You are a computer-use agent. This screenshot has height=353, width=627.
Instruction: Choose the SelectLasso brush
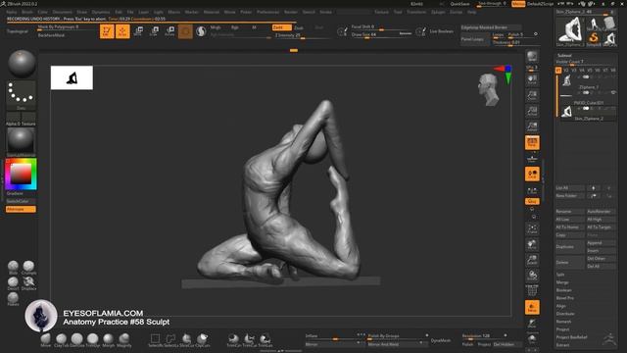[x=170, y=340]
